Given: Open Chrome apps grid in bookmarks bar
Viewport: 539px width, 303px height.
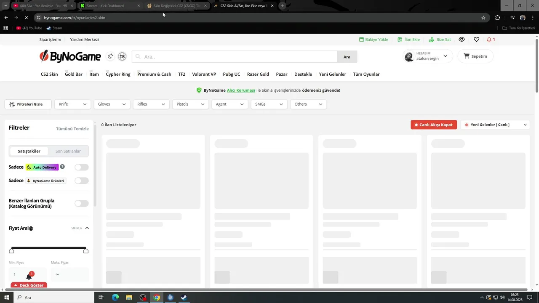Looking at the screenshot, I should pyautogui.click(x=5, y=28).
